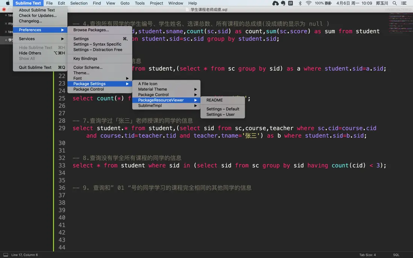Click the Bluetooth icon in menu bar
Viewport: 413px width, 258px height.
[300, 3]
